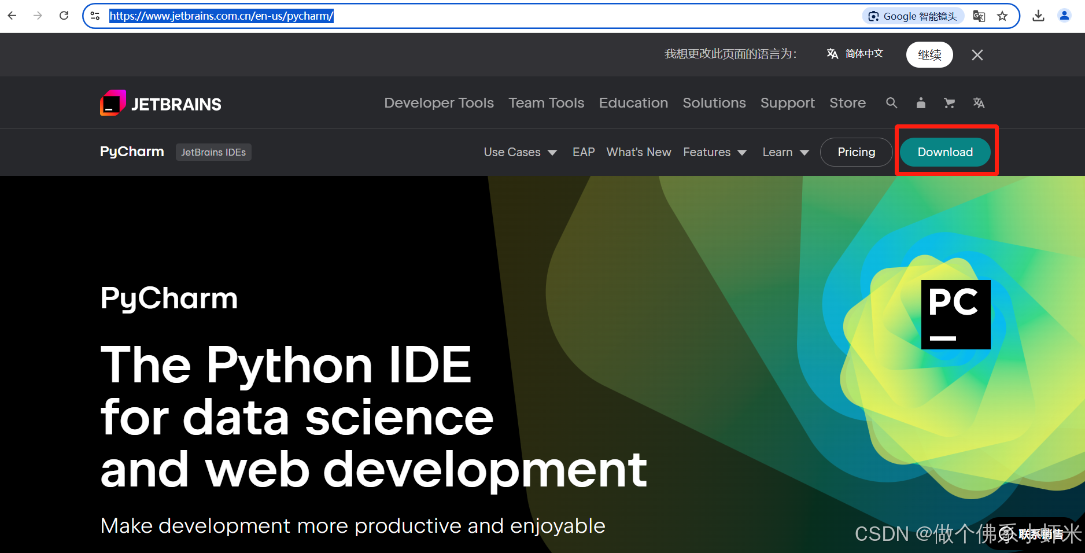
Task: Open Education menu
Action: 633,103
